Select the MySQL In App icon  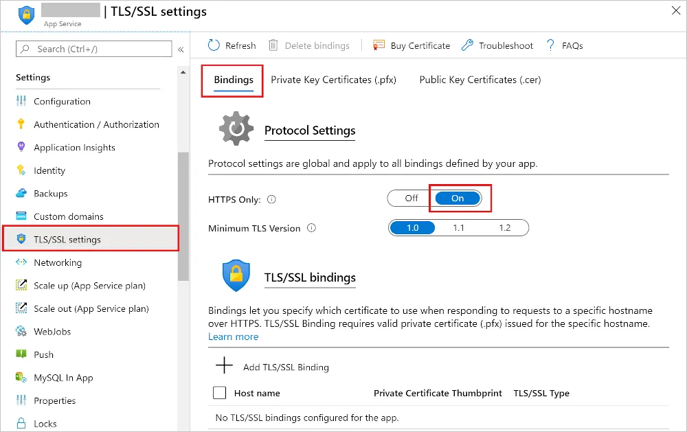click(x=21, y=377)
